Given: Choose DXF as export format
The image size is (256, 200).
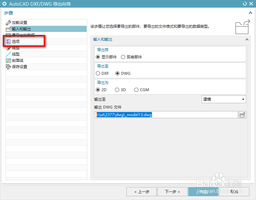Looking at the screenshot, I should coord(98,74).
